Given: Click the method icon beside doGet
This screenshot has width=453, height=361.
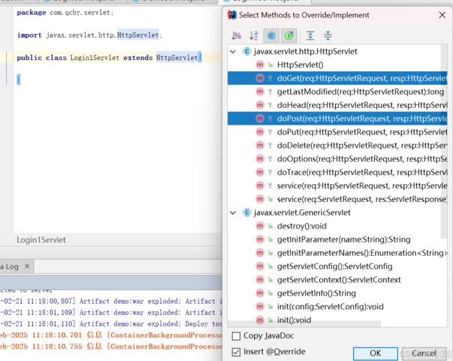Looking at the screenshot, I should click(260, 78).
